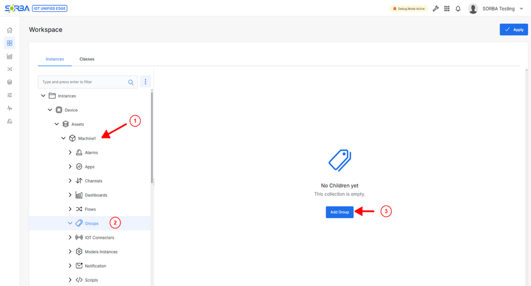This screenshot has width=531, height=286.
Task: Click the tree filter input field
Action: (x=84, y=82)
